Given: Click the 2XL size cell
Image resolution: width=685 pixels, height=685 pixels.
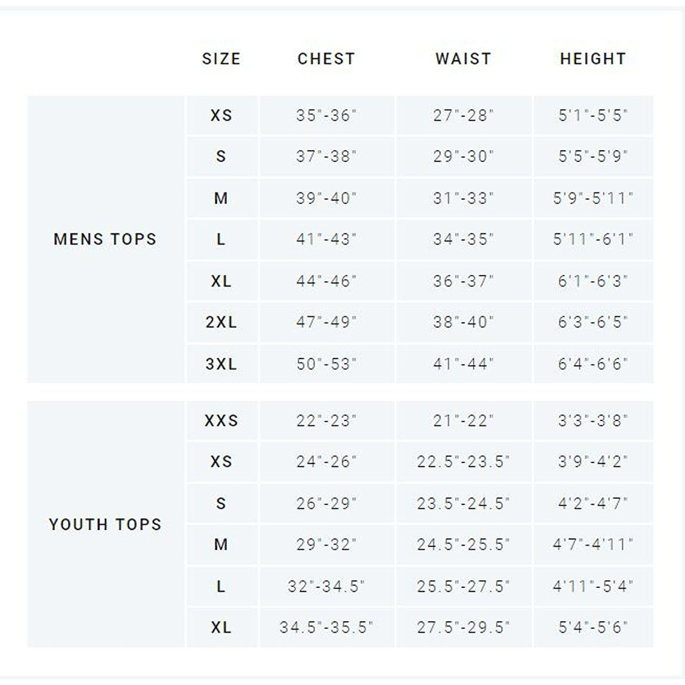Looking at the screenshot, I should 221,322.
